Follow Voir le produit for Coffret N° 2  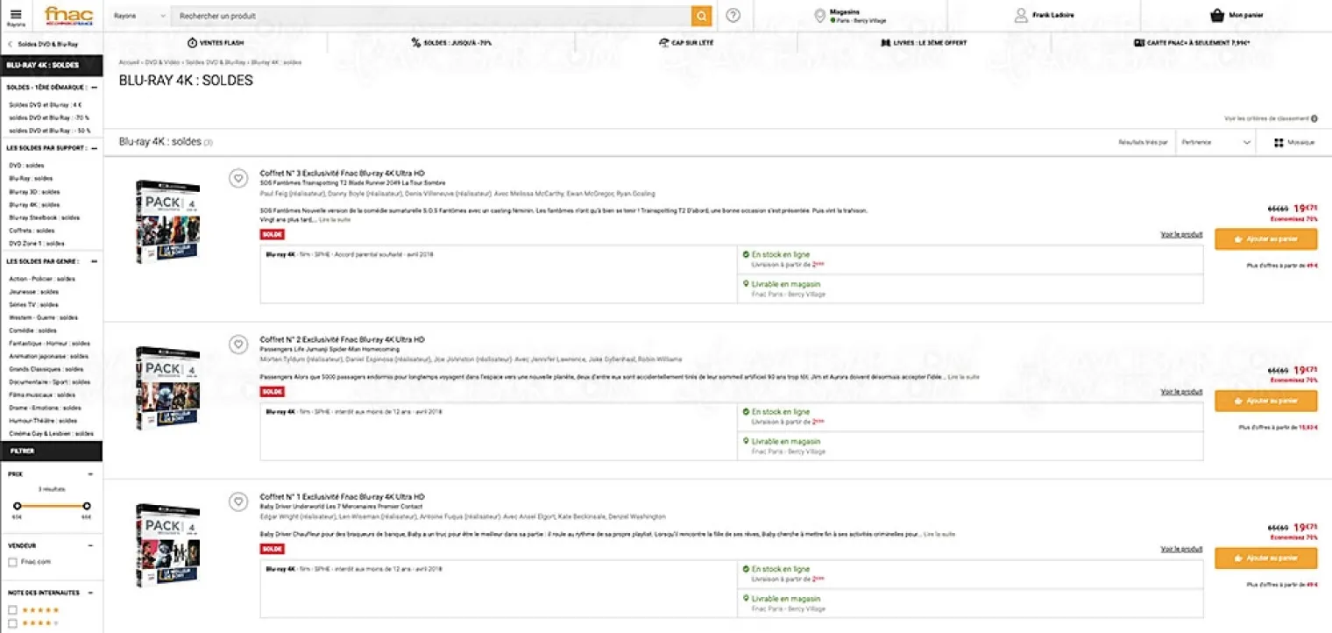point(1181,392)
